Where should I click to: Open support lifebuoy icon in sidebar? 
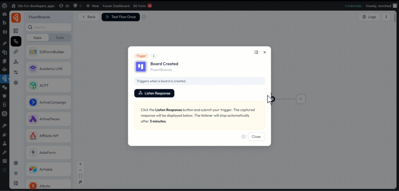coord(16,163)
